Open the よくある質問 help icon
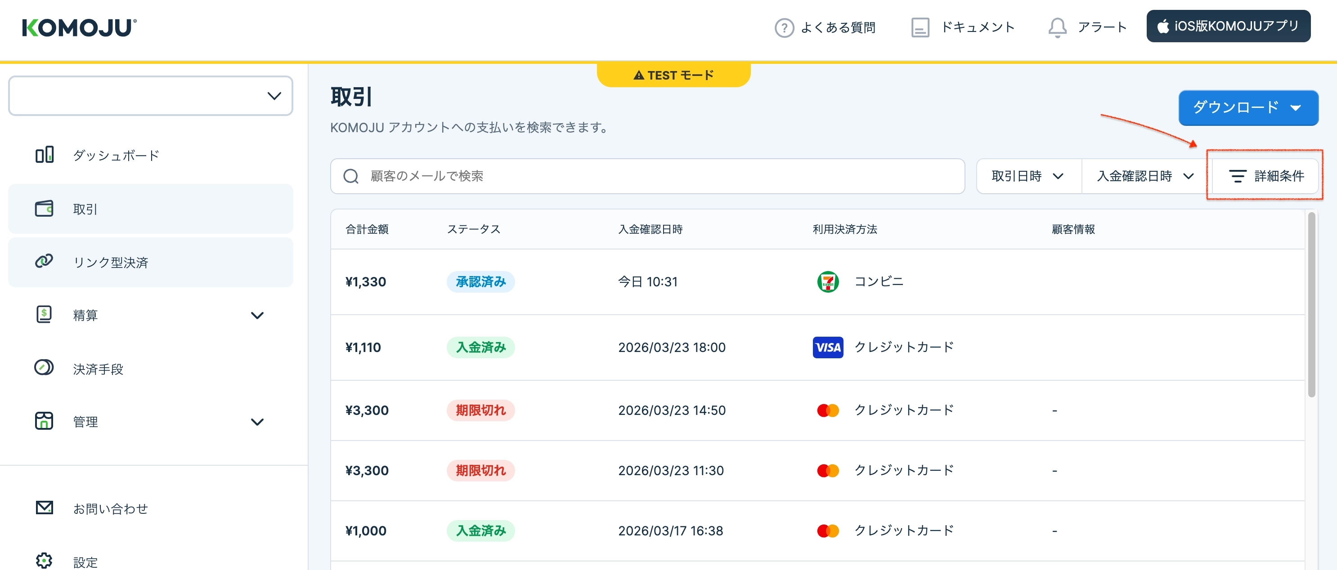1337x570 pixels. click(x=784, y=27)
